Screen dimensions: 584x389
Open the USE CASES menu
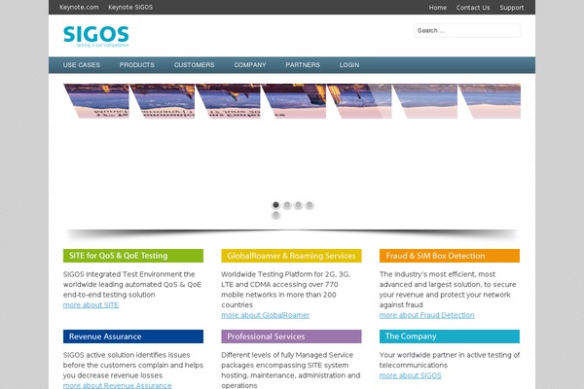pyautogui.click(x=82, y=65)
